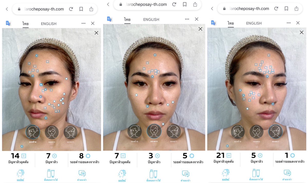Open the คำแนะนำ tab in the middle screen
Image resolution: width=308 pixels, height=183 pixels.
(x=186, y=176)
